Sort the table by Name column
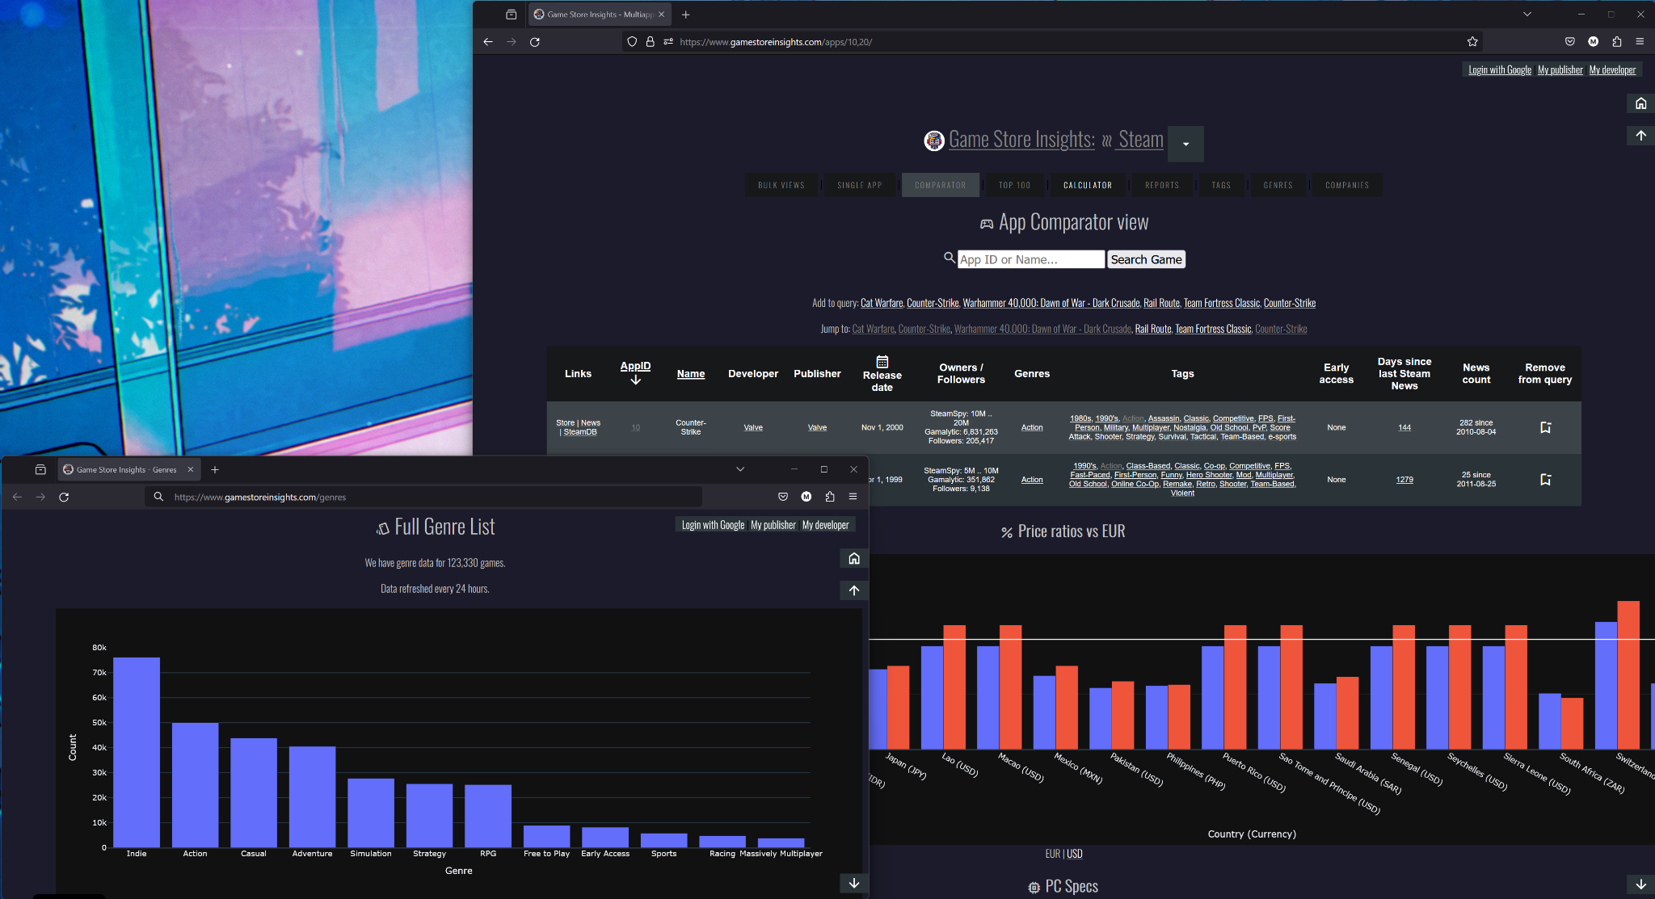Viewport: 1655px width, 899px height. click(691, 374)
